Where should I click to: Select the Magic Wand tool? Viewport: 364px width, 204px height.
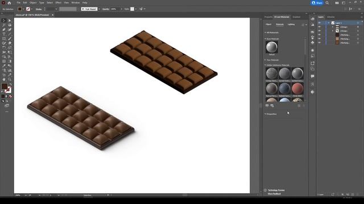coord(4,25)
